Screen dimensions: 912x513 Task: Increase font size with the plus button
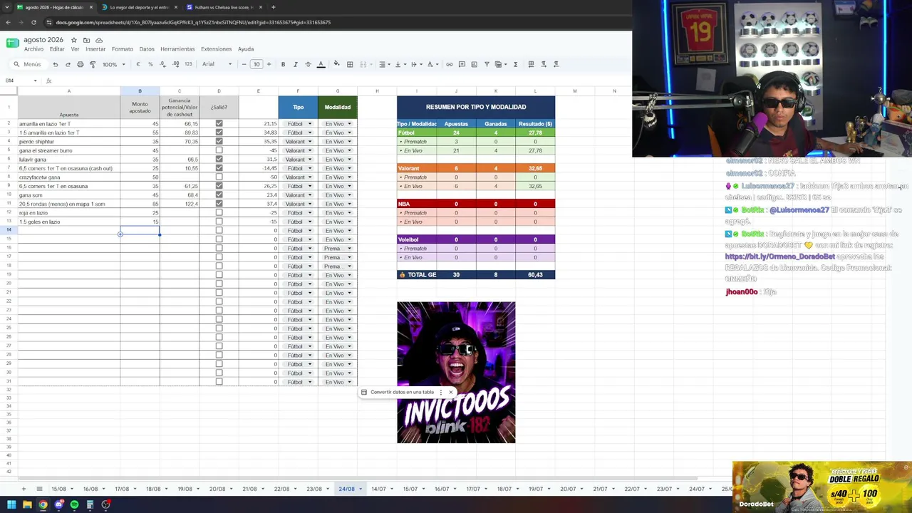coord(269,64)
